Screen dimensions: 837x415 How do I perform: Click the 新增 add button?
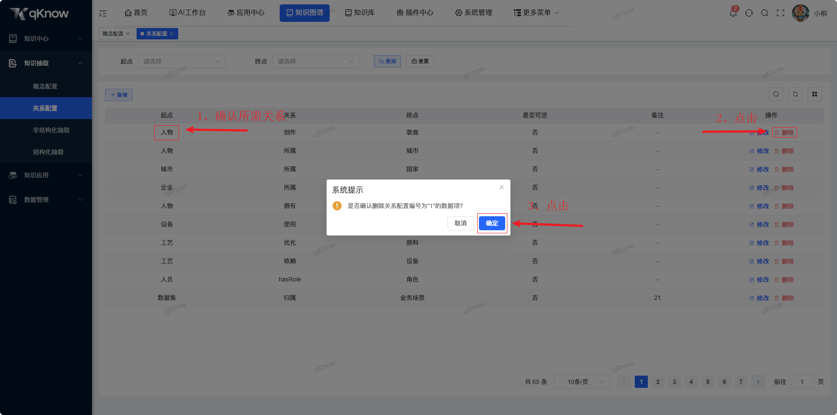tap(119, 95)
